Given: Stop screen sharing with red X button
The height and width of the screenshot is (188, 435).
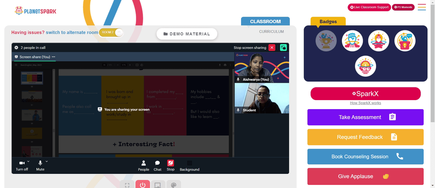Looking at the screenshot, I should pos(272,48).
